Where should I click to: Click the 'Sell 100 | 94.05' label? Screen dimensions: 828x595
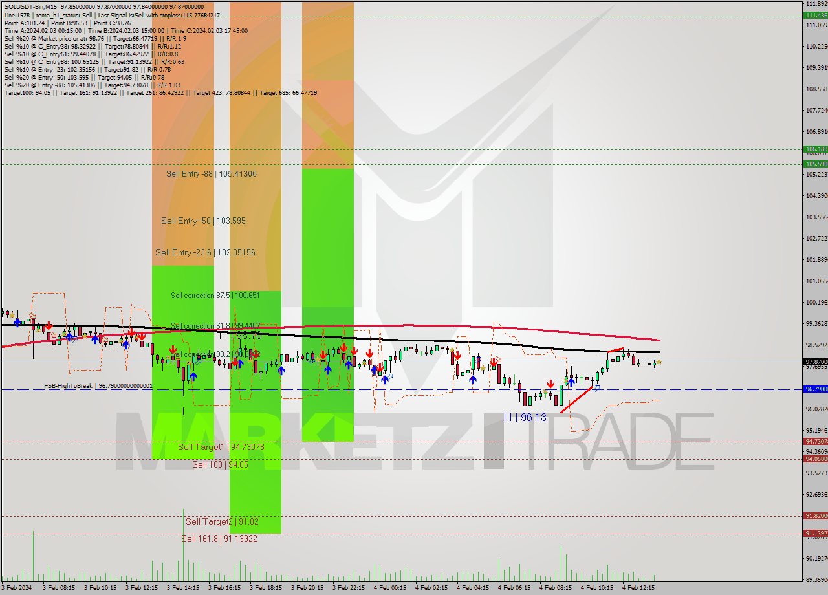click(220, 465)
